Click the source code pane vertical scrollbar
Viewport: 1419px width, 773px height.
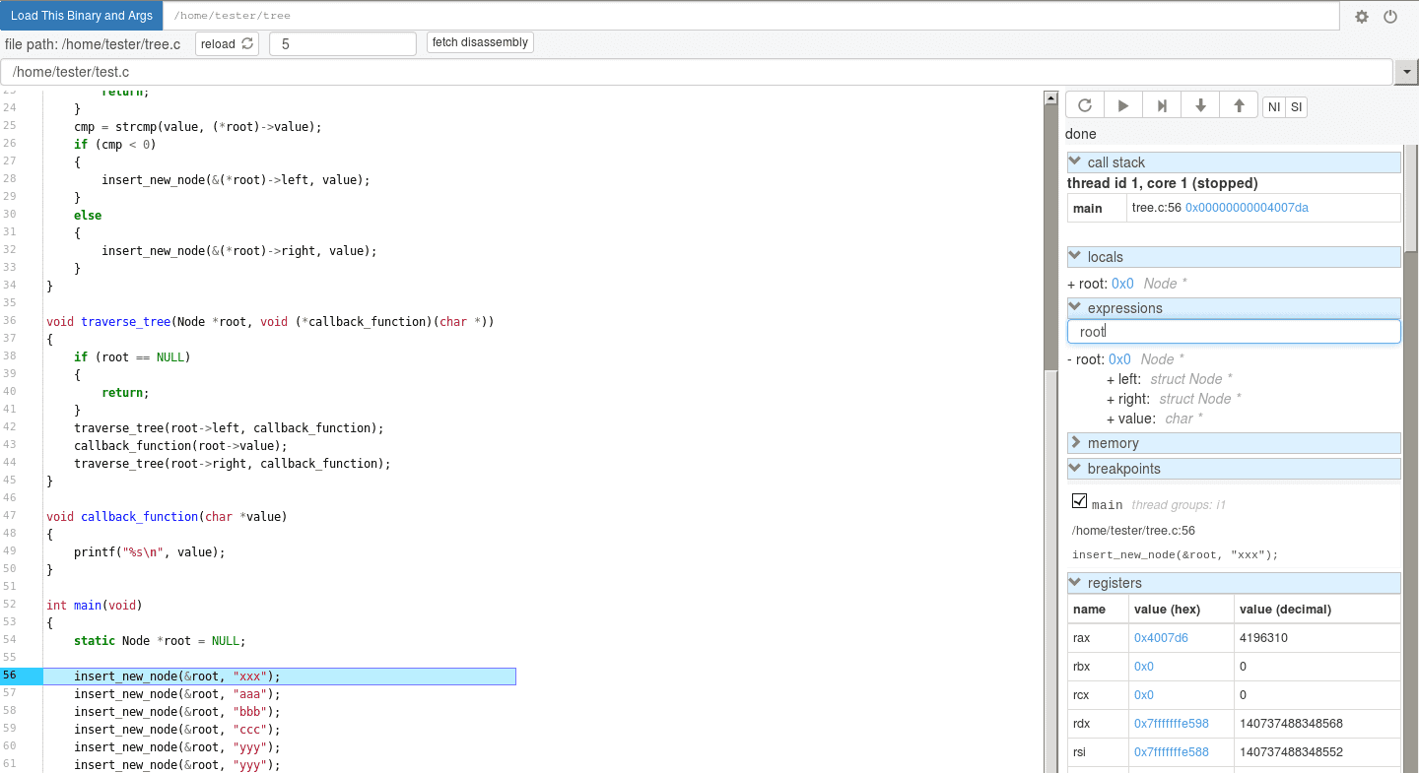1050,431
